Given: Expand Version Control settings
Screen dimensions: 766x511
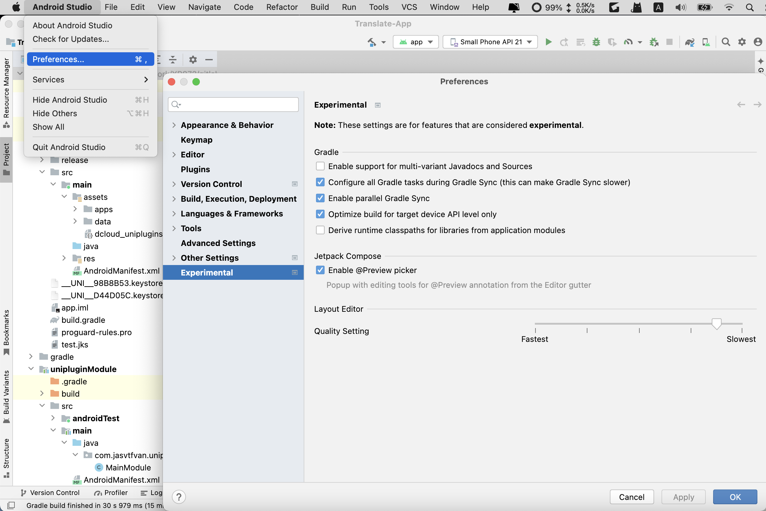Looking at the screenshot, I should (x=174, y=184).
